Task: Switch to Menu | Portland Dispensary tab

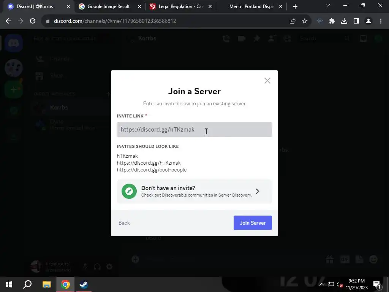Action: pos(251,6)
